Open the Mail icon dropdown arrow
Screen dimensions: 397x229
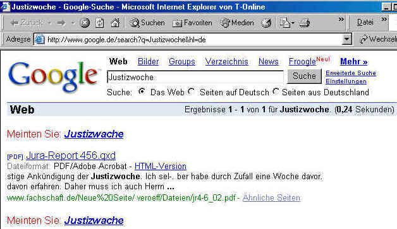click(293, 23)
